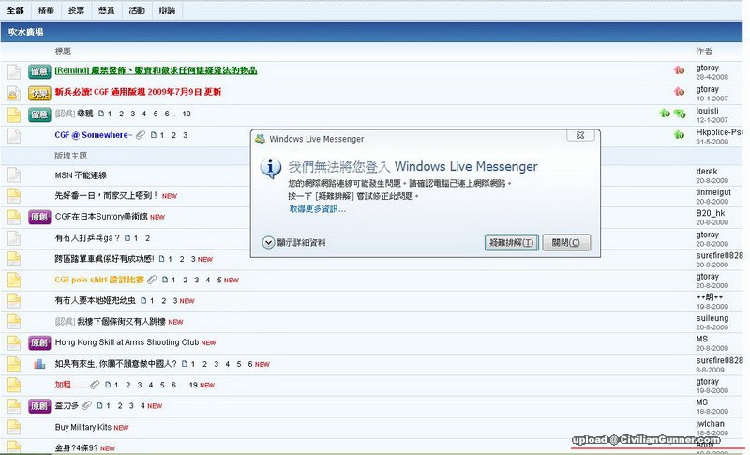Image resolution: width=750 pixels, height=455 pixels.
Task: Click the Windows Live Messenger title icon
Action: pyautogui.click(x=260, y=138)
